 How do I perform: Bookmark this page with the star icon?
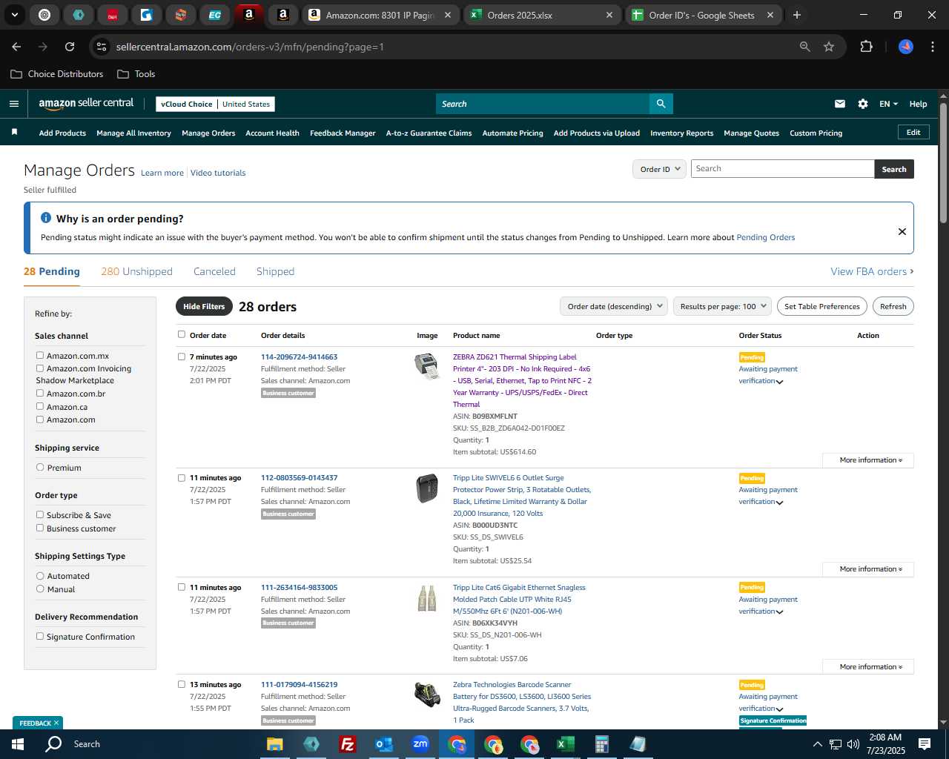[829, 47]
